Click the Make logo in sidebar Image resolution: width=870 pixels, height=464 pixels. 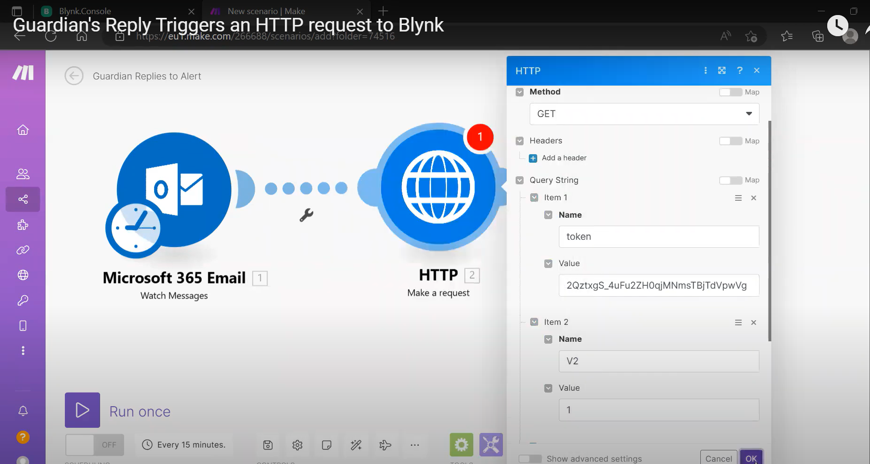pos(23,72)
